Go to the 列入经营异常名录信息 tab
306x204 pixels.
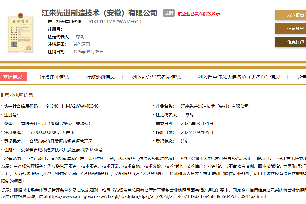click(x=156, y=77)
